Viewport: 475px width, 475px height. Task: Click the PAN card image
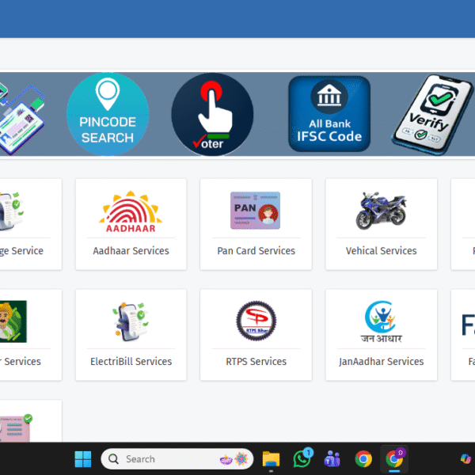(x=256, y=211)
